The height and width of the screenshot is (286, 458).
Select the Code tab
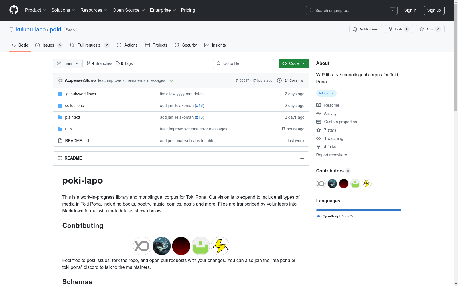20,45
